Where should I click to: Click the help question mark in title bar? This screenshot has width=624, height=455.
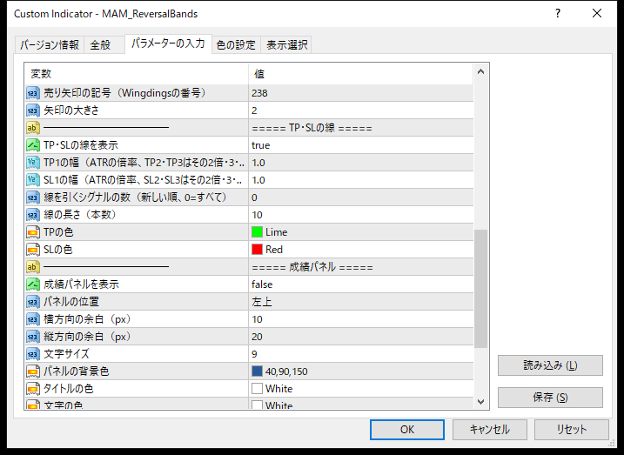tap(558, 14)
